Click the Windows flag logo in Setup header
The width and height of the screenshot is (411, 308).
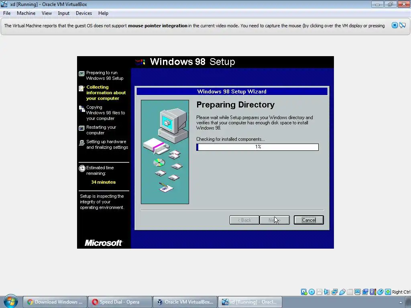[140, 62]
